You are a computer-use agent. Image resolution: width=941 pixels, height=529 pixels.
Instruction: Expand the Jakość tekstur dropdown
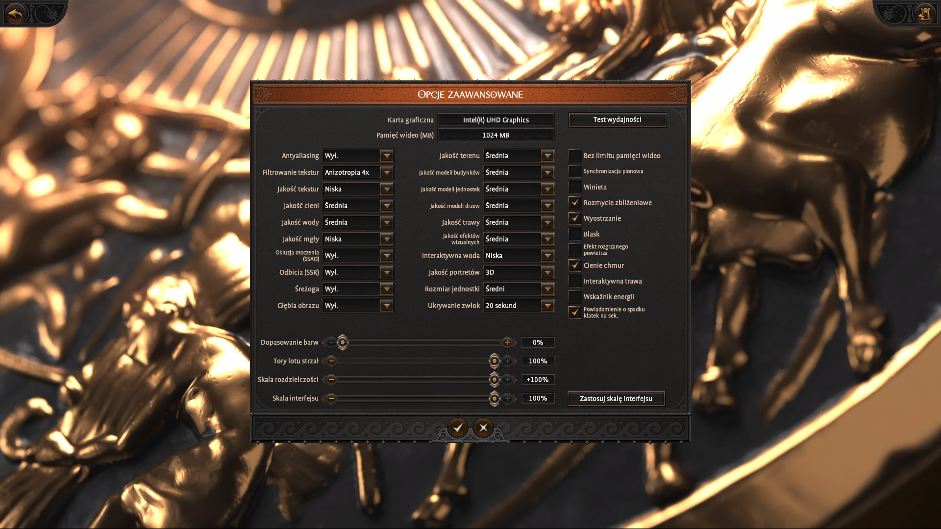click(387, 189)
